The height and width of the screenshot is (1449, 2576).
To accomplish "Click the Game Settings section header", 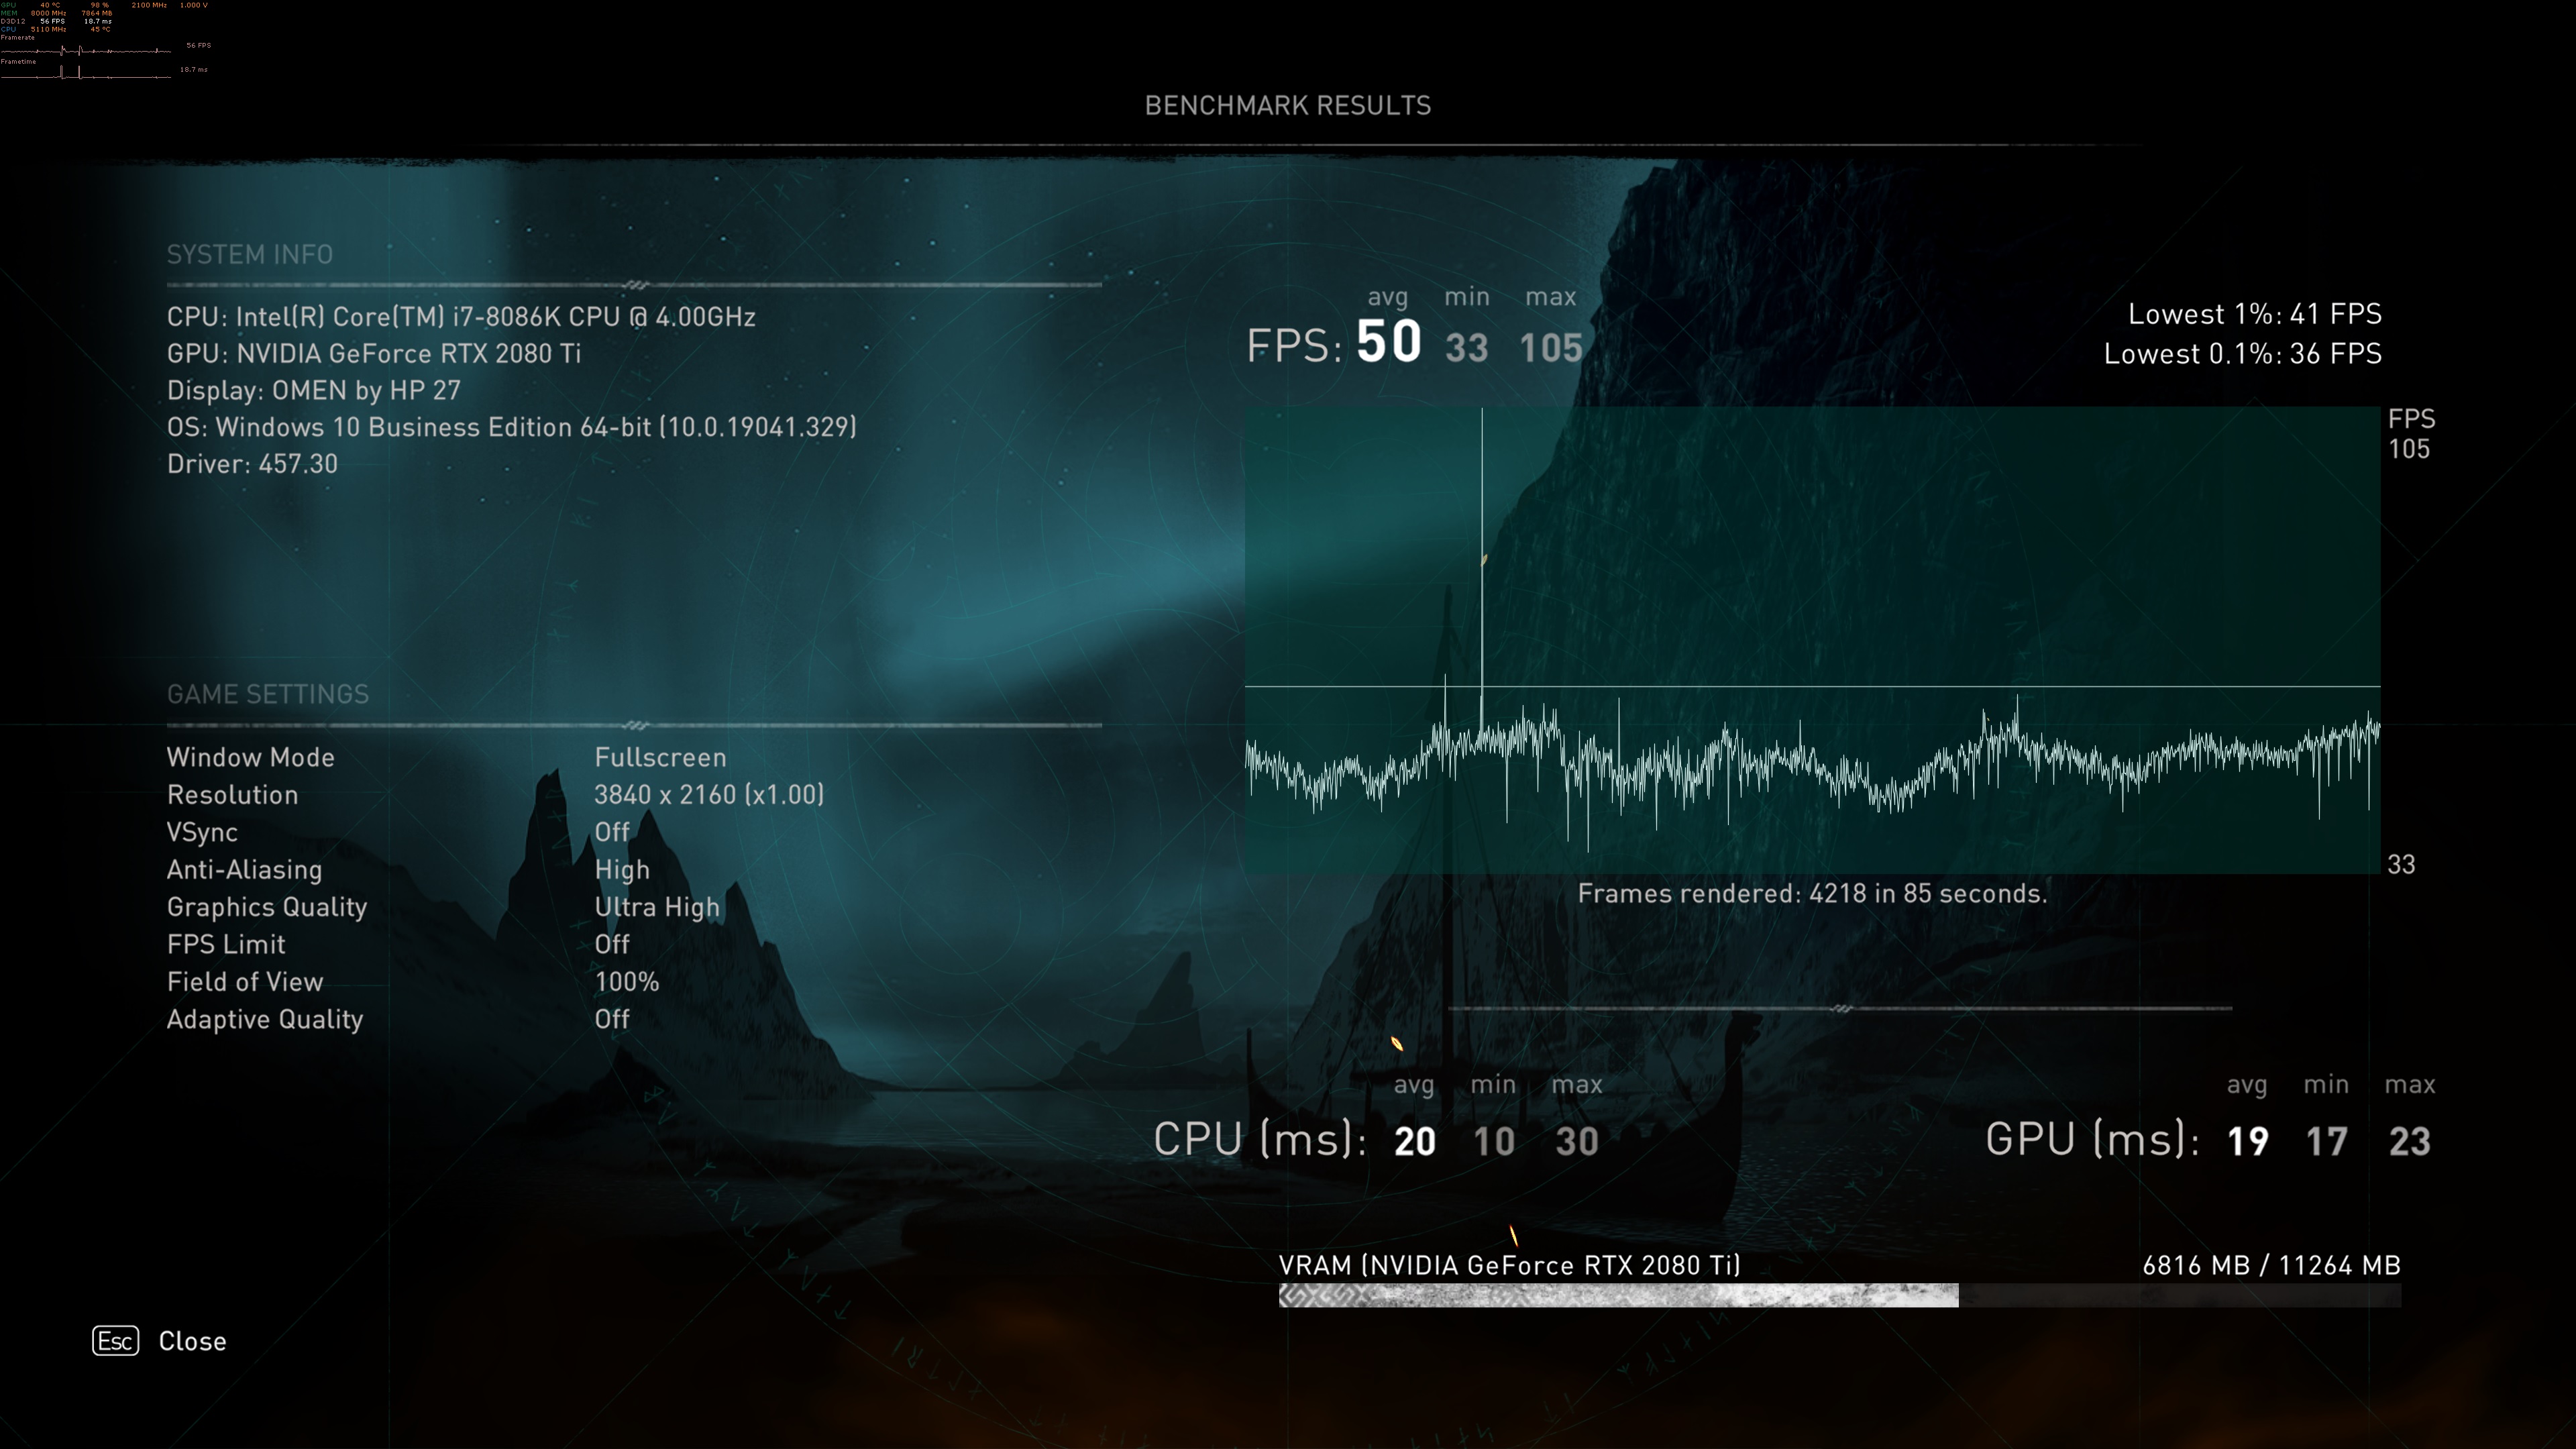I will coord(267,694).
